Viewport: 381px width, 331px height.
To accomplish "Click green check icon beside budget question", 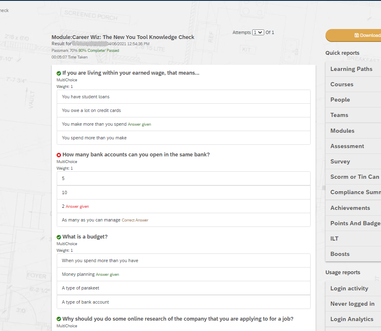I will 59,237.
